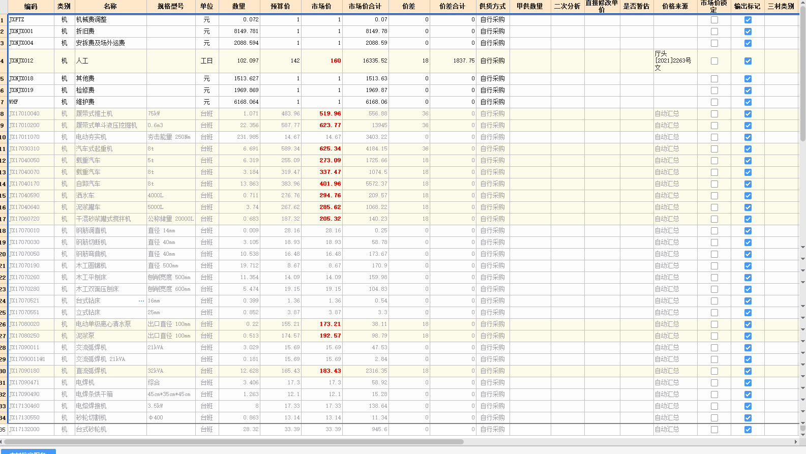Check 市场价锁定 for 砂轮切割机 row

[x=714, y=418]
